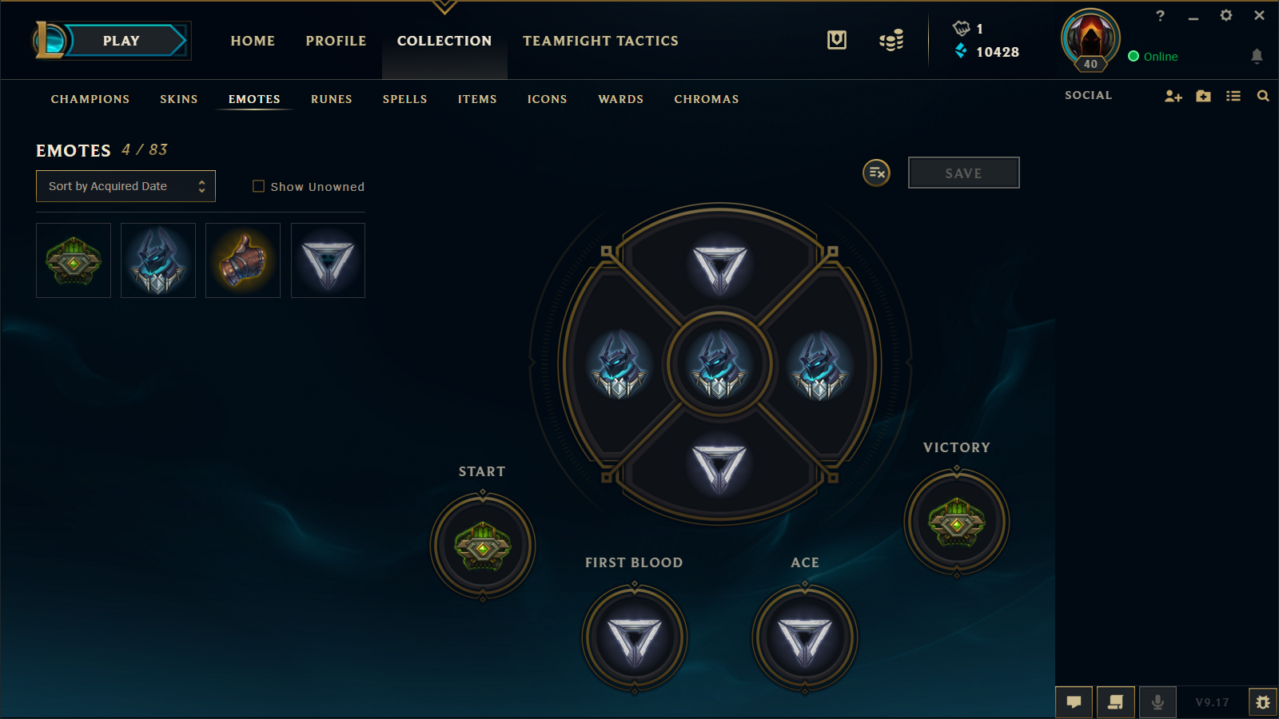Select the thumbs up emote thumbnail

243,260
